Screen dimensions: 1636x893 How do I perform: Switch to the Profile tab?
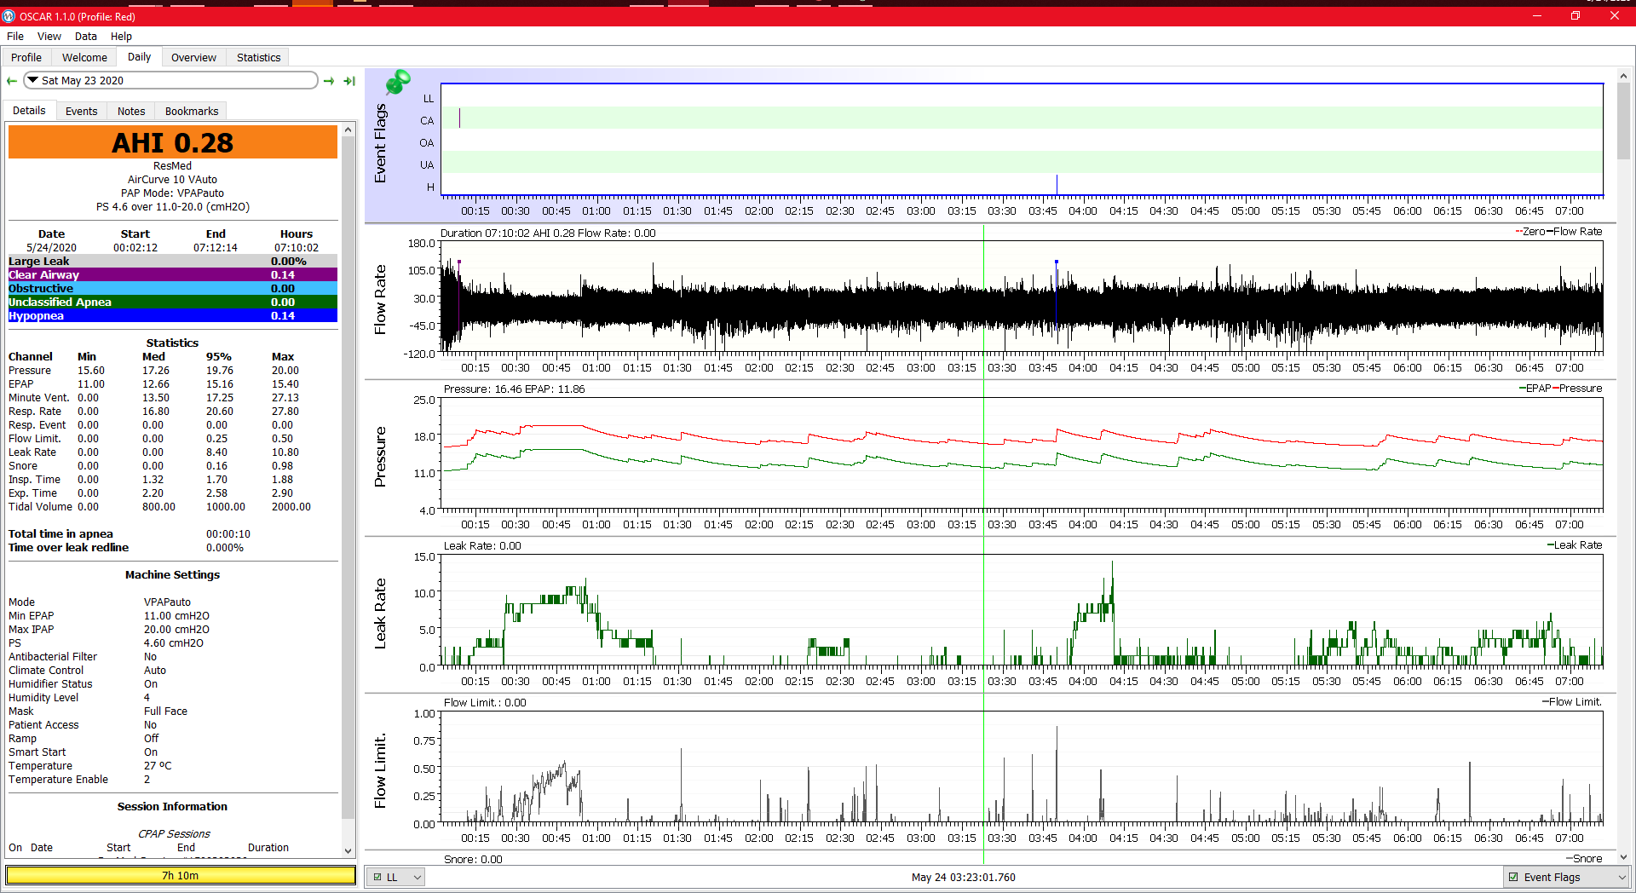click(26, 57)
